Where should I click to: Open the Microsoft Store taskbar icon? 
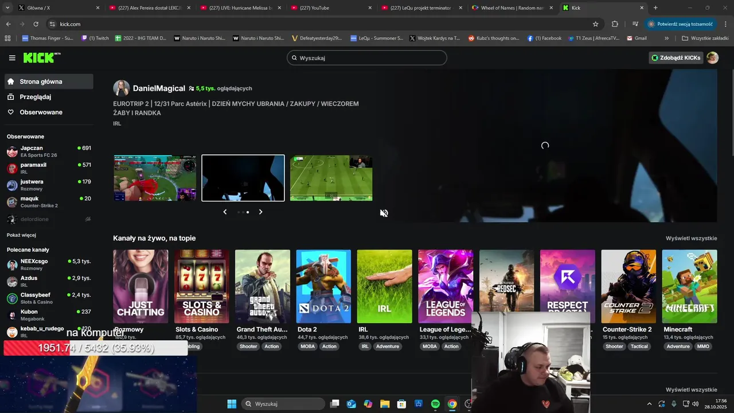click(402, 404)
